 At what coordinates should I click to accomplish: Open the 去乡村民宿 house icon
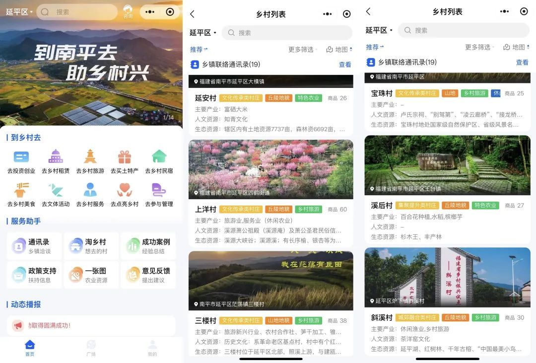159,157
